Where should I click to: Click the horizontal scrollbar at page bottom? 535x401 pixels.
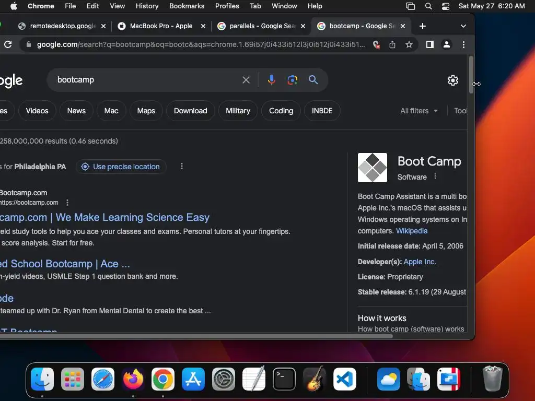pos(196,336)
